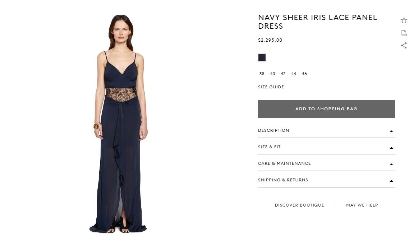Toggle Care & Maintenance section arrow
The image size is (409, 241).
(391, 164)
